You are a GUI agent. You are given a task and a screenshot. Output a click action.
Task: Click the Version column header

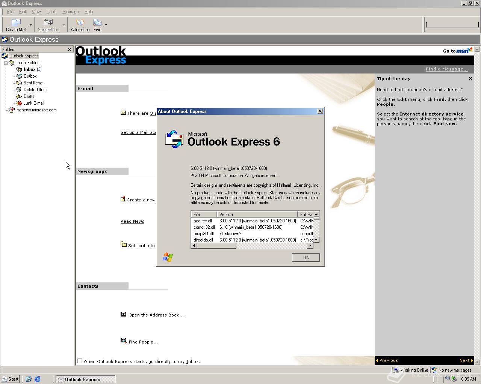coord(257,214)
